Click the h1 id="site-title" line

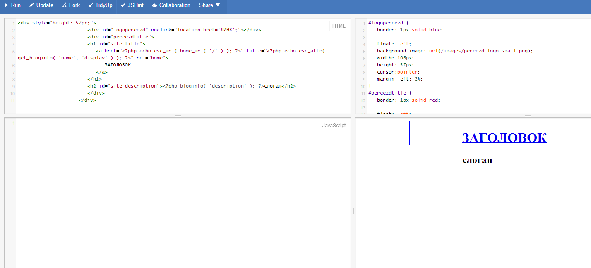pos(116,44)
